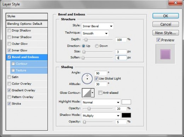Image resolution: width=184 pixels, height=137 pixels.
Task: Select the Inner Glow label
Action: [19, 50]
